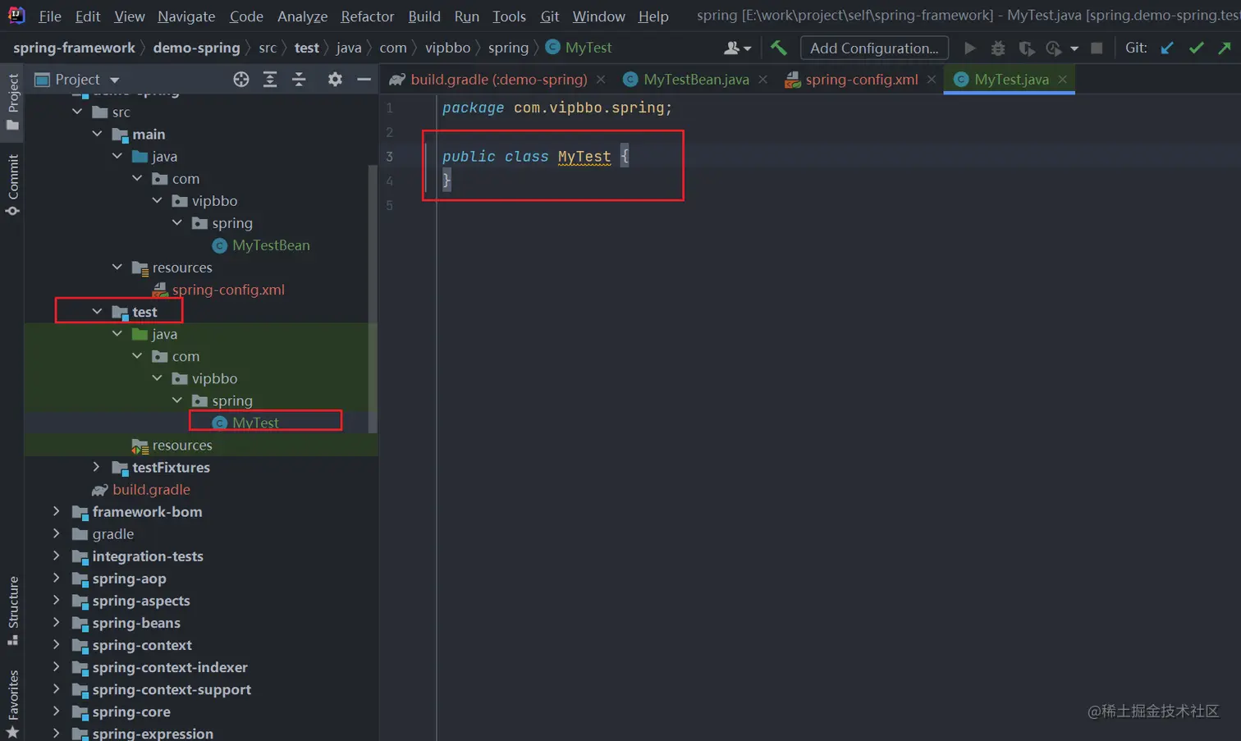Click the Run play icon in toolbar

click(x=970, y=48)
